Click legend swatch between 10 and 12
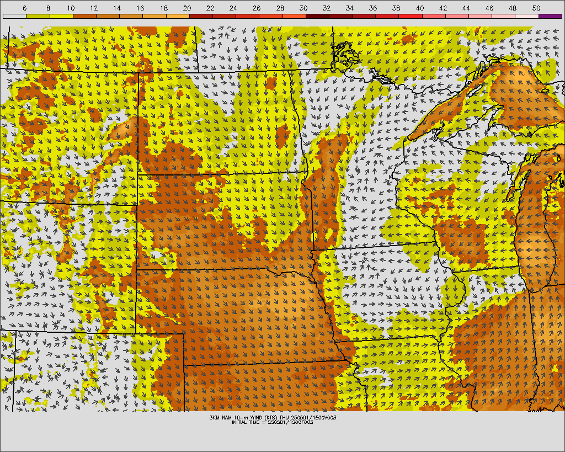 click(x=84, y=16)
